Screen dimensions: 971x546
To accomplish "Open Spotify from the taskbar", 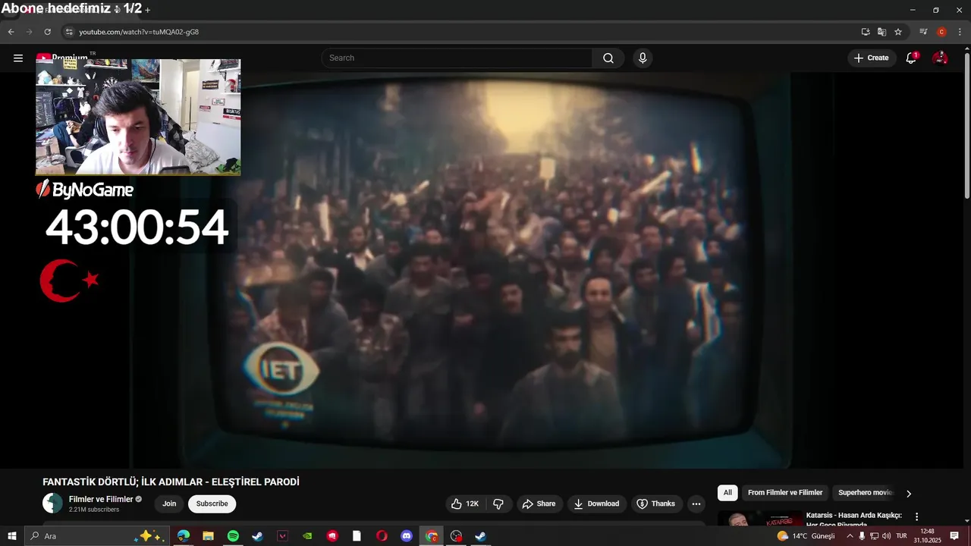I will click(233, 536).
